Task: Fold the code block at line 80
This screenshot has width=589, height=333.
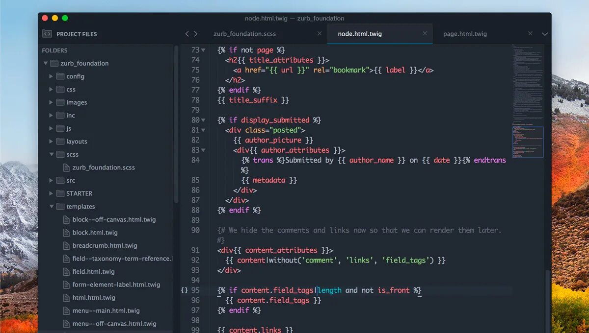Action: (203, 120)
